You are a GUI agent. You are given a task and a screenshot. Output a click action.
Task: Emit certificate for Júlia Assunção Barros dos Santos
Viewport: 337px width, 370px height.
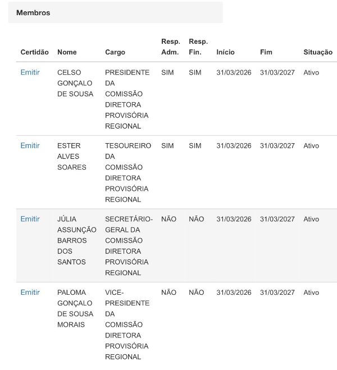click(30, 219)
